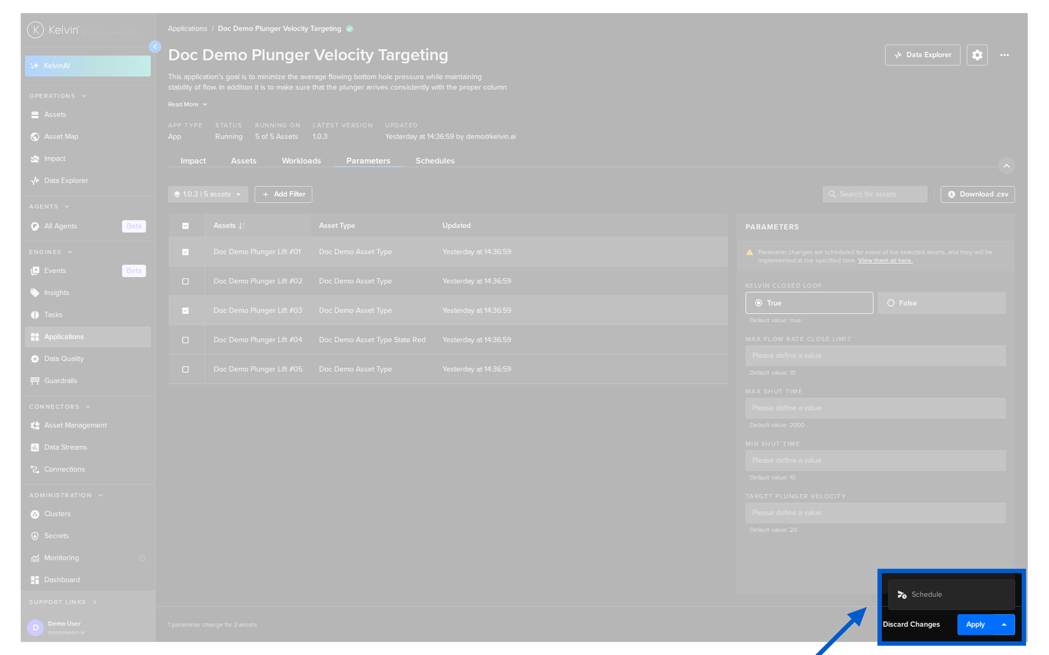Uncheck Doc Demo Plunger Lift #03

[185, 311]
